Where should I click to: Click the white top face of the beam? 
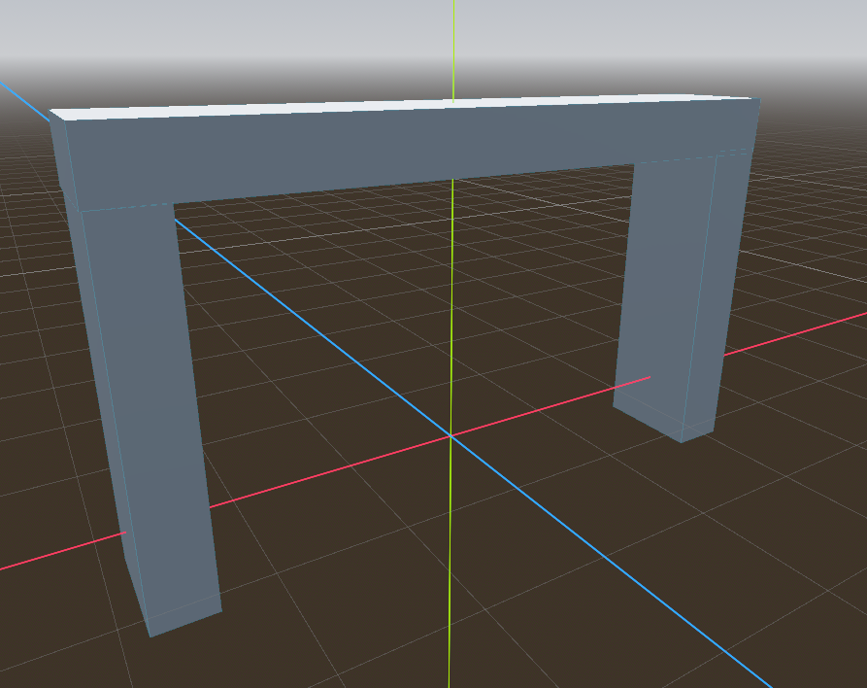(388, 104)
